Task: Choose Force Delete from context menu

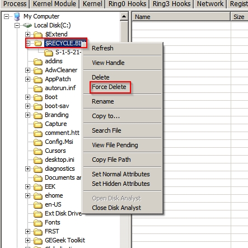Action: click(109, 87)
